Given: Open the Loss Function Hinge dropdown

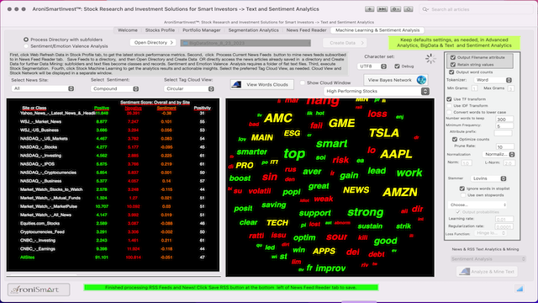Looking at the screenshot, I should 491,233.
